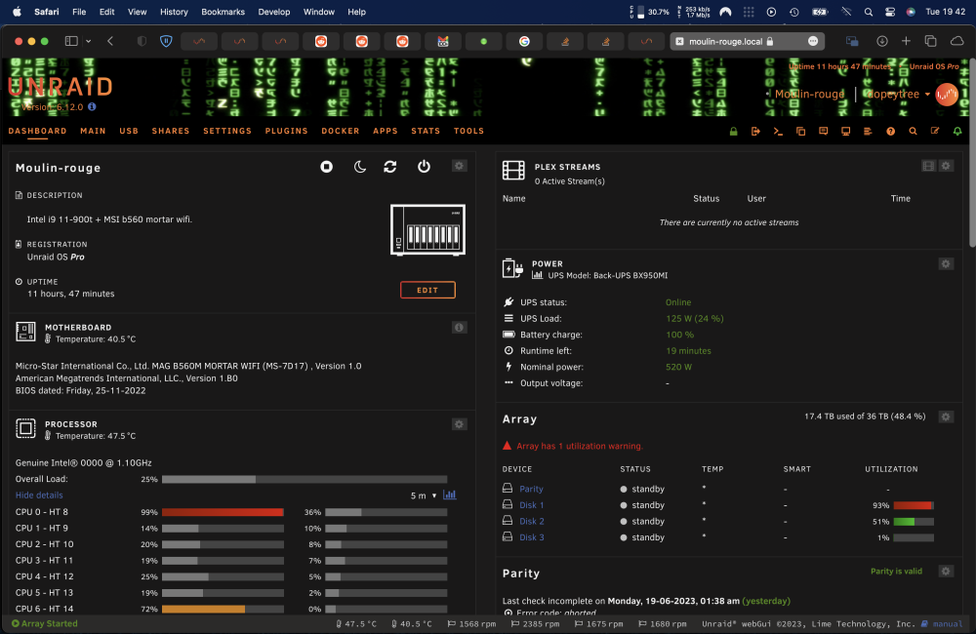Screen dimensions: 976x634
Task: Toggle the Plex Streams view icon
Action: 929,166
